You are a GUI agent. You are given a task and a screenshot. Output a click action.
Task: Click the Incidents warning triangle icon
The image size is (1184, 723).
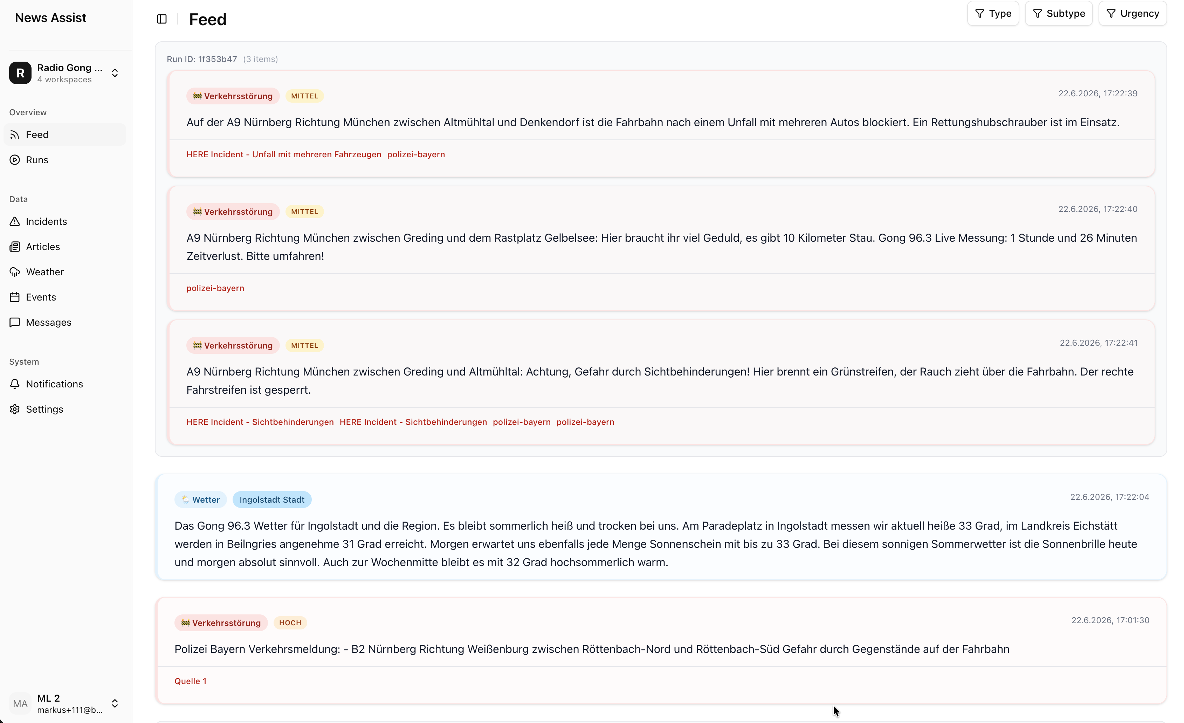(15, 221)
